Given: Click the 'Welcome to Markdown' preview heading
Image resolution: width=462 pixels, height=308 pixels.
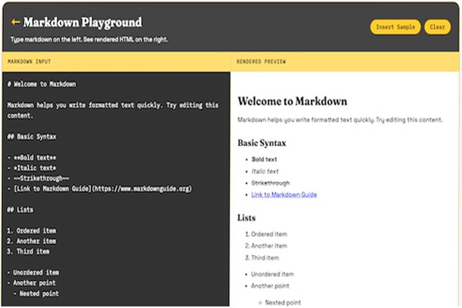Looking at the screenshot, I should click(293, 102).
